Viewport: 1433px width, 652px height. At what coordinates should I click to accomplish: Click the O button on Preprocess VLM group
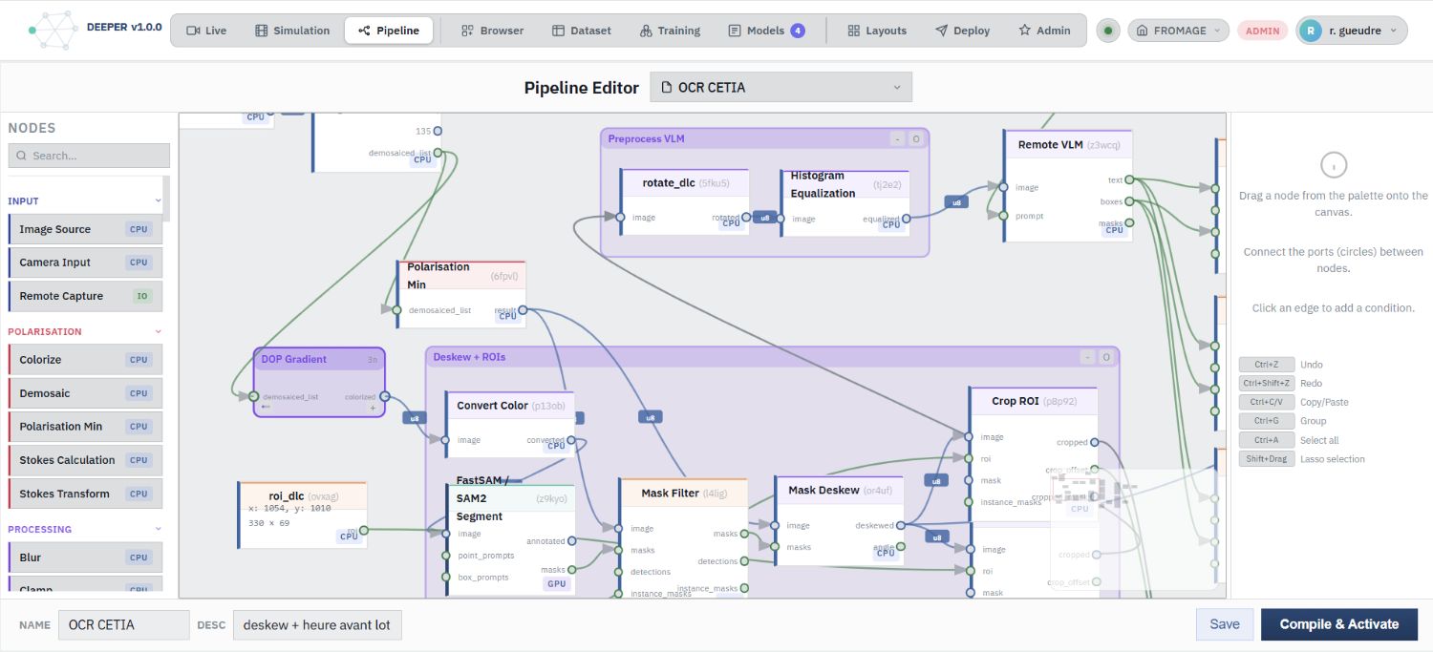click(x=915, y=139)
